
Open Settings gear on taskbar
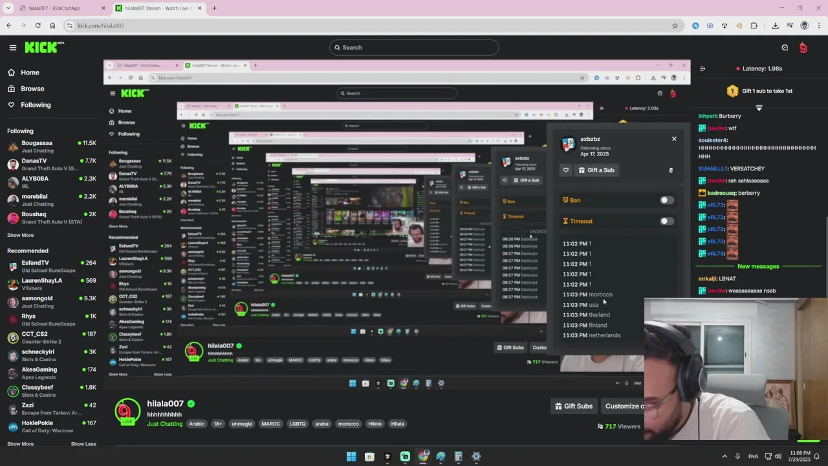pyautogui.click(x=476, y=456)
